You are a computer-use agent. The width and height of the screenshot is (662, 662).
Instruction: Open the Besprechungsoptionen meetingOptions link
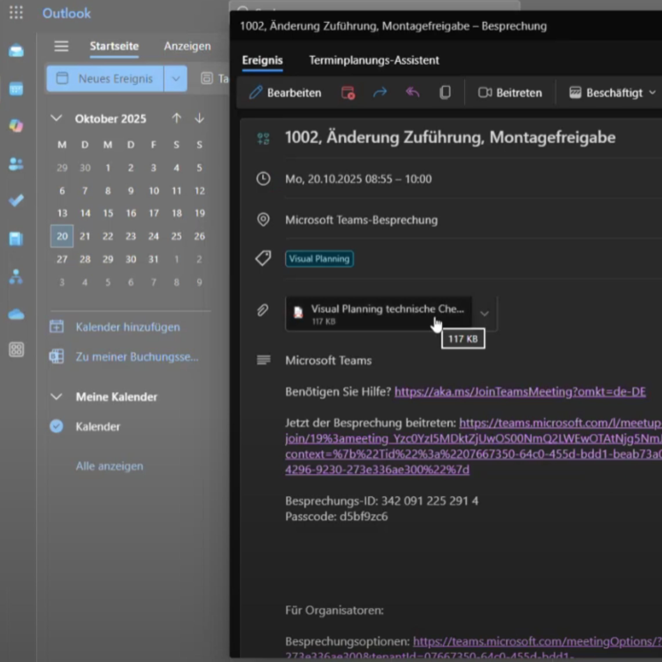coord(537,641)
